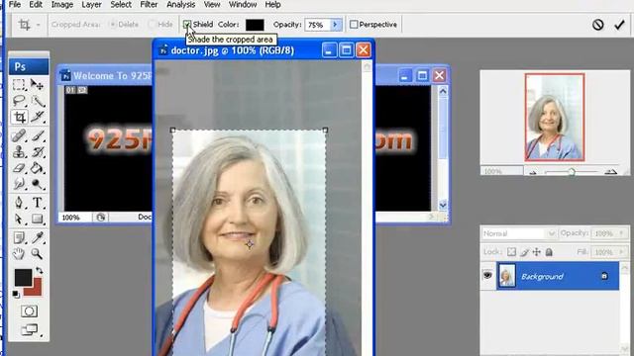This screenshot has width=634, height=356.
Task: Toggle Quick Mask mode
Action: coord(29,311)
